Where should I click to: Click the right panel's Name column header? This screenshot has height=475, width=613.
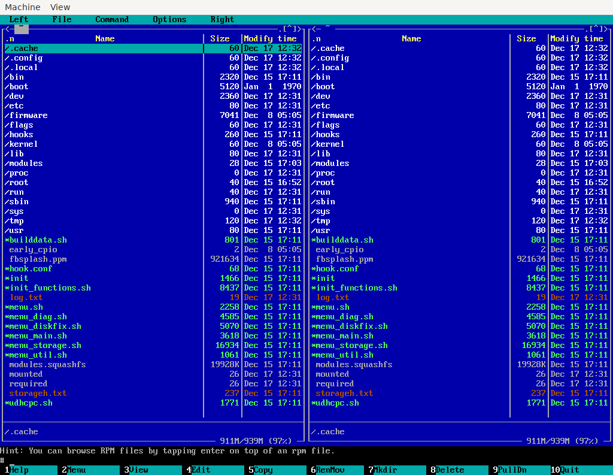(411, 39)
